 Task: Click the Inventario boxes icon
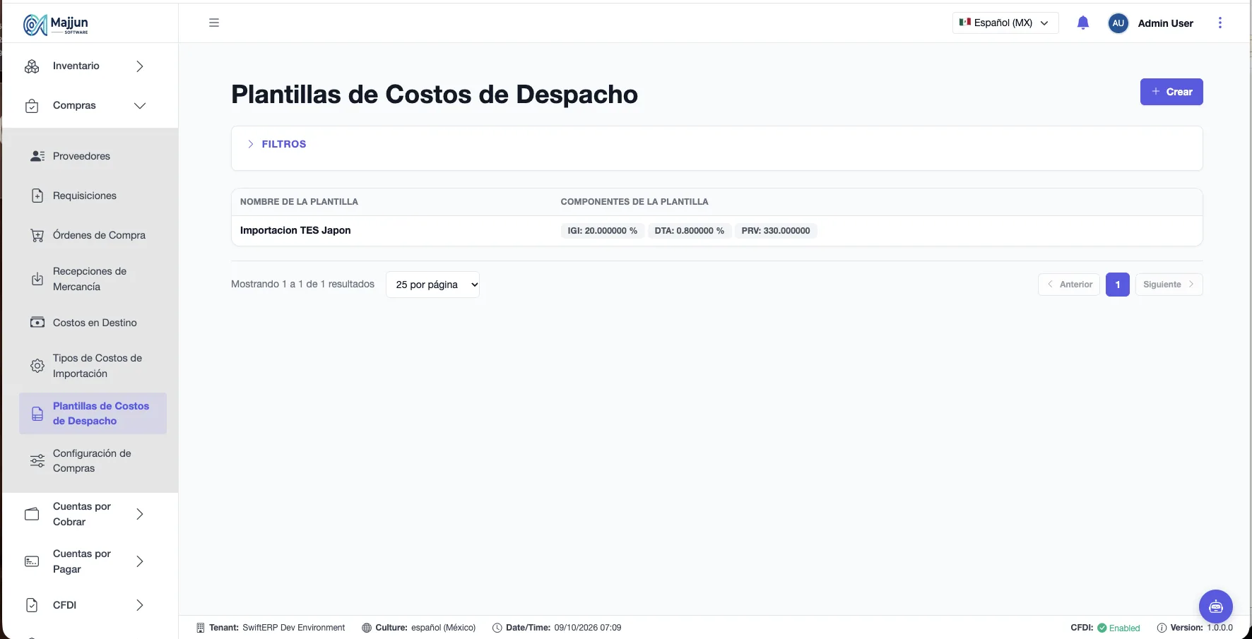(x=32, y=66)
